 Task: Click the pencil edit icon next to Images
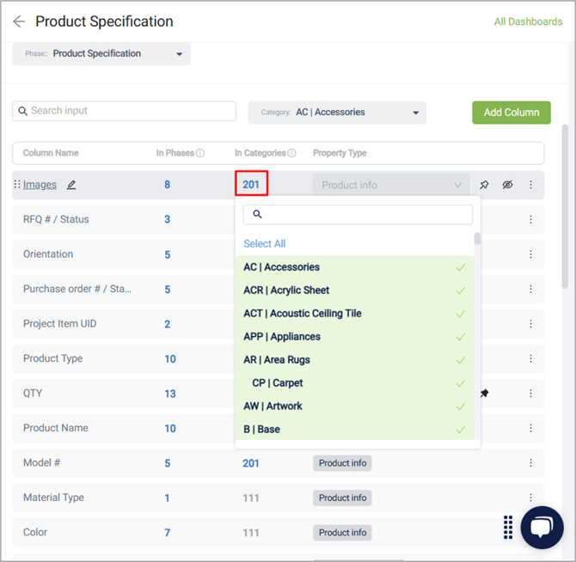[71, 185]
